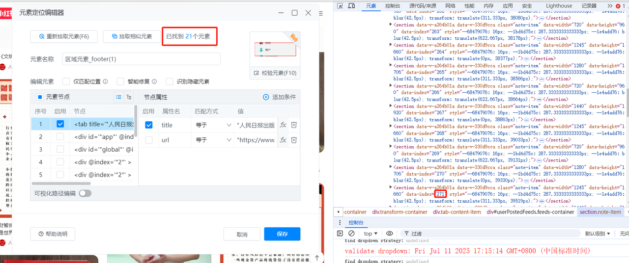Open match-mode dropdown for url attribute

coord(213,140)
